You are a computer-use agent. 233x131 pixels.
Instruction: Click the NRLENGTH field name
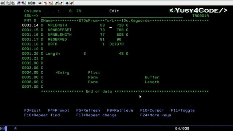point(58,25)
